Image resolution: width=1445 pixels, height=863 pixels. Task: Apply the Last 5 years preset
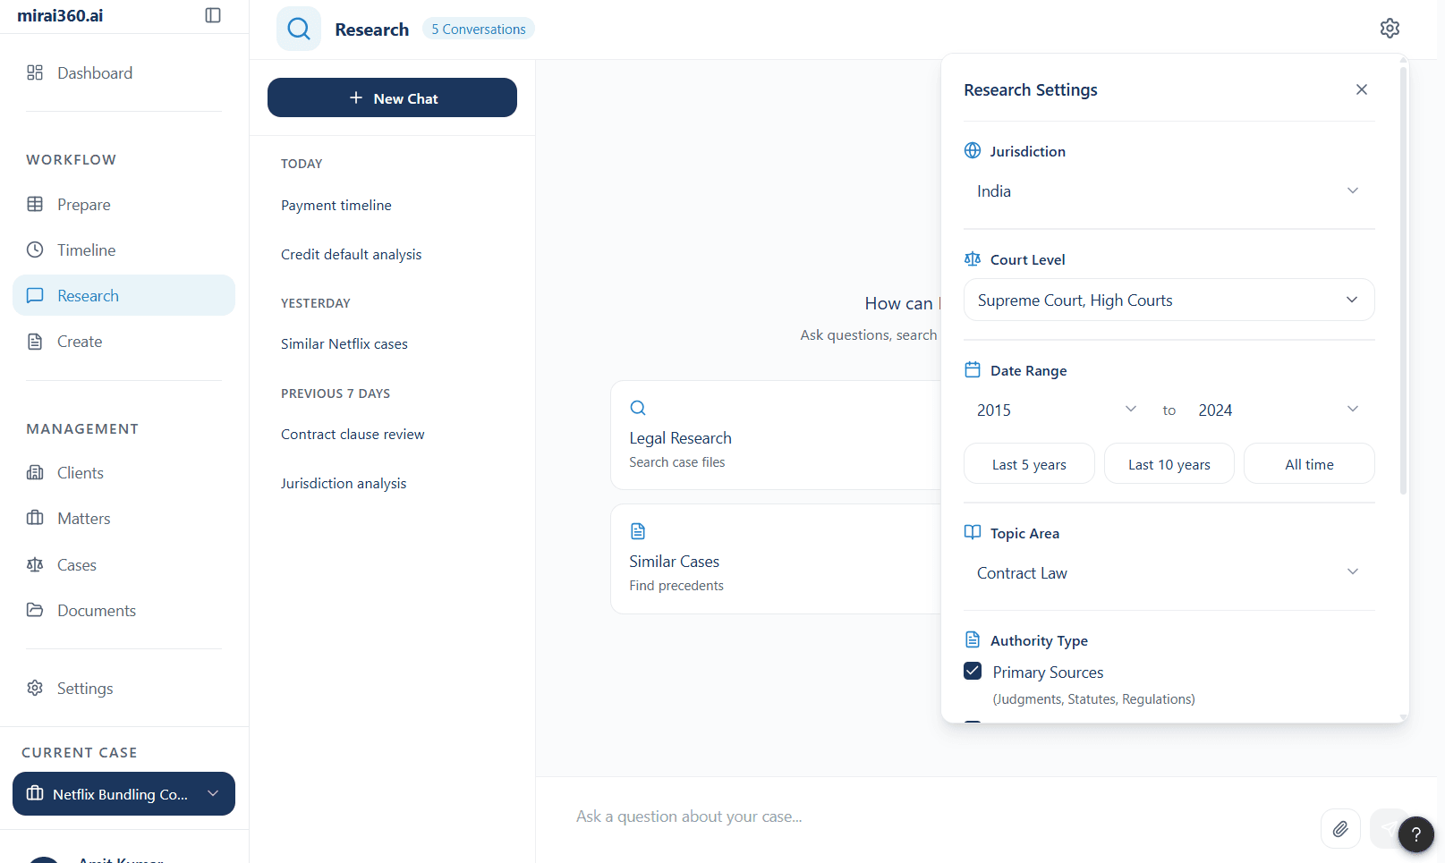click(1028, 464)
